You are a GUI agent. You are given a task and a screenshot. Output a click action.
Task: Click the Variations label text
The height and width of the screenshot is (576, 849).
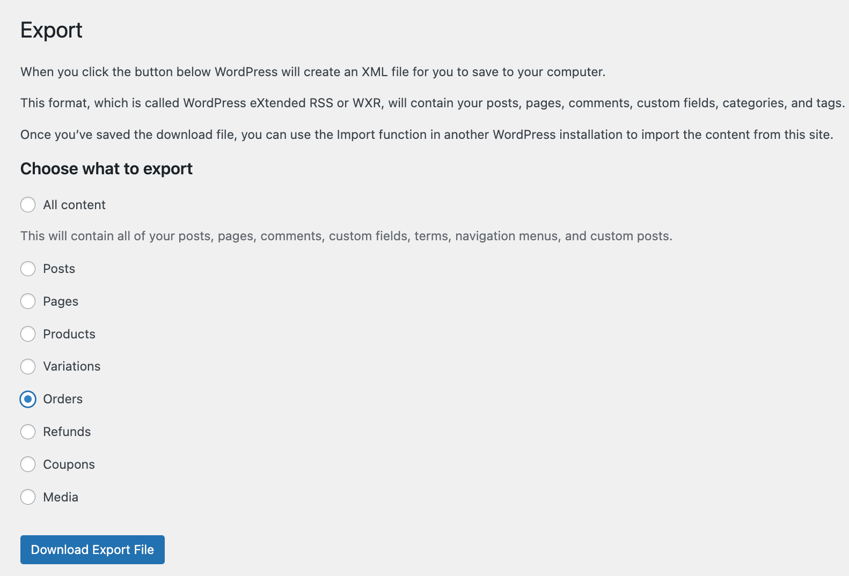pos(71,366)
